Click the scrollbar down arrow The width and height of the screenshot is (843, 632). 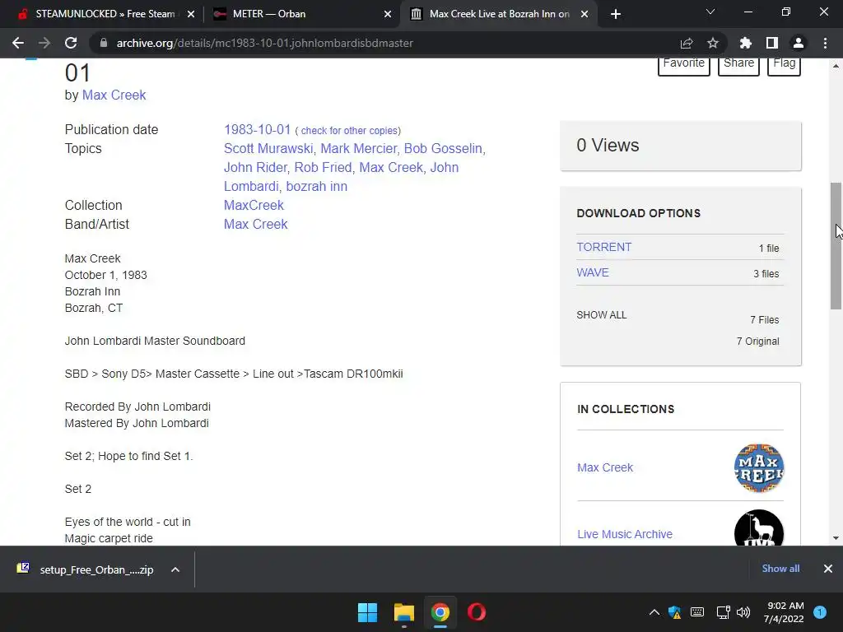tap(836, 538)
